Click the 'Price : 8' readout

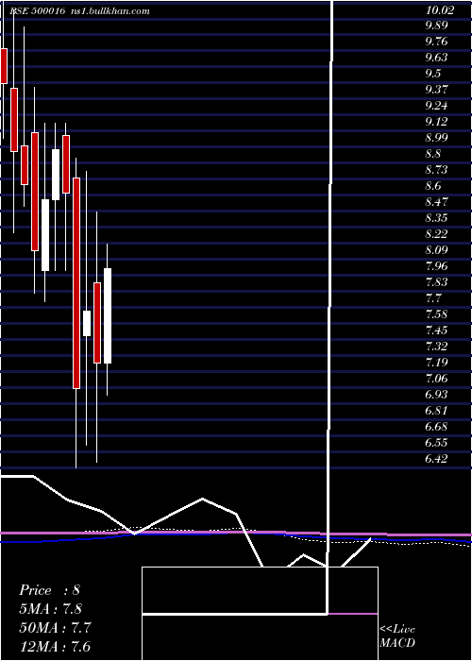[x=49, y=590]
